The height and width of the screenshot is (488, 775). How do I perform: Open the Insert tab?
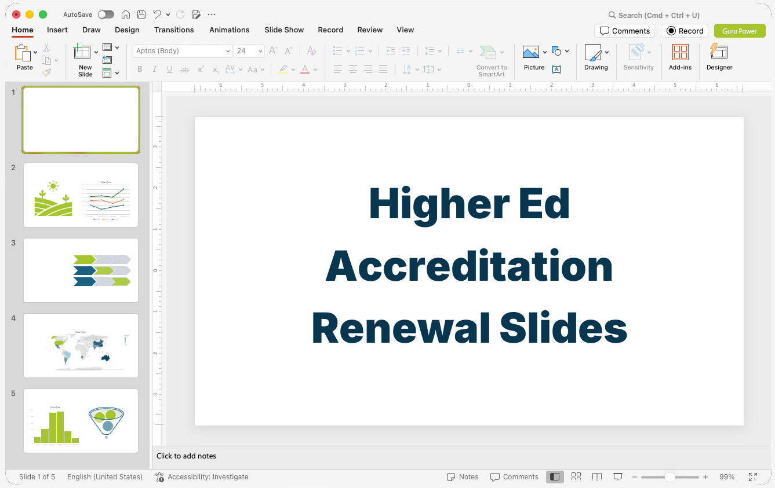[57, 30]
